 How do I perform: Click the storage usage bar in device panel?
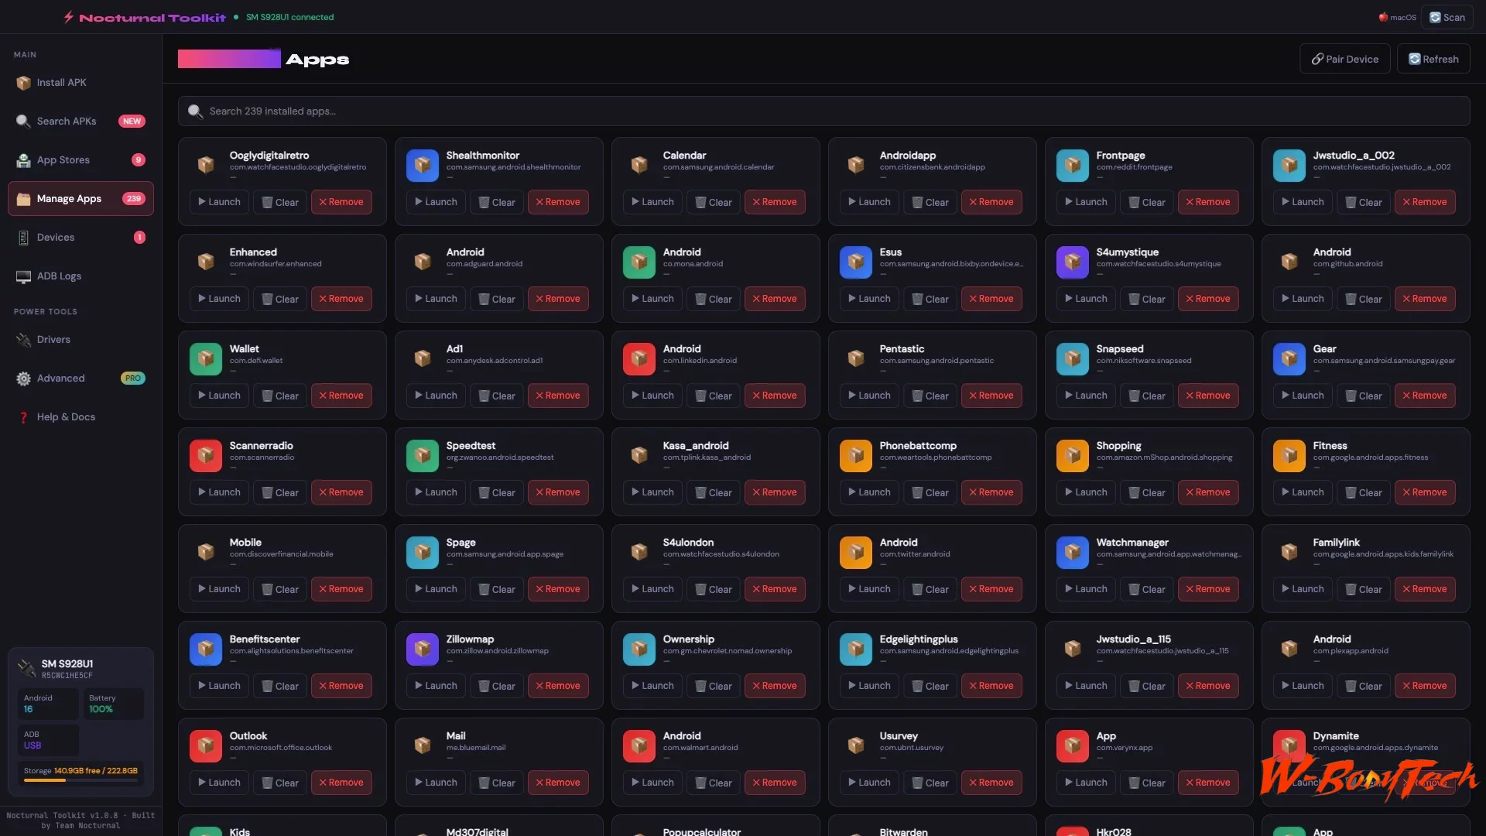[80, 780]
